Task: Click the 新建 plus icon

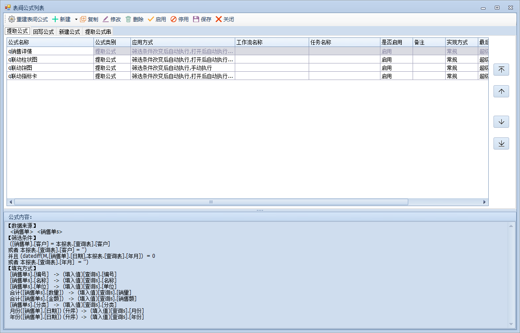Action: coord(55,19)
